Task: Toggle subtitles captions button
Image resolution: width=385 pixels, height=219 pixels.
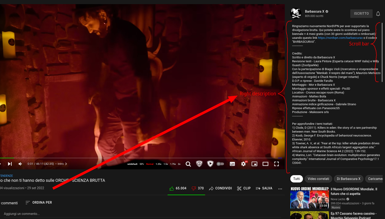Action: [232, 164]
